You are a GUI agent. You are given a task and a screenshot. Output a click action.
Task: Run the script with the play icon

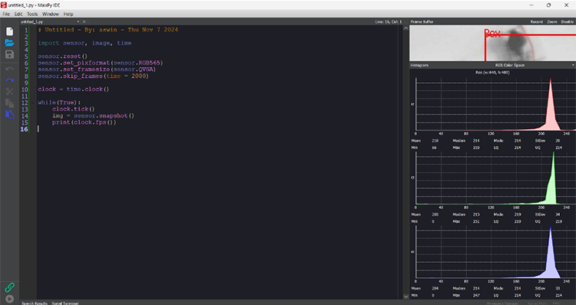9,299
